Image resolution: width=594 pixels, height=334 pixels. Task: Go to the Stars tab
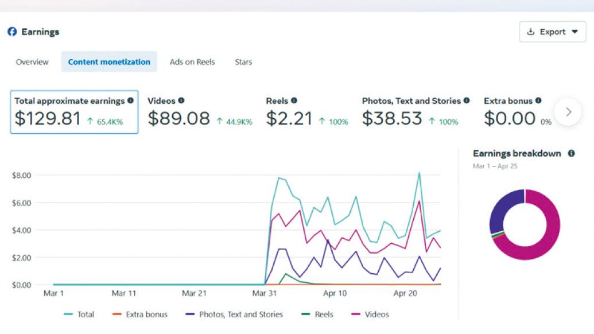click(243, 62)
